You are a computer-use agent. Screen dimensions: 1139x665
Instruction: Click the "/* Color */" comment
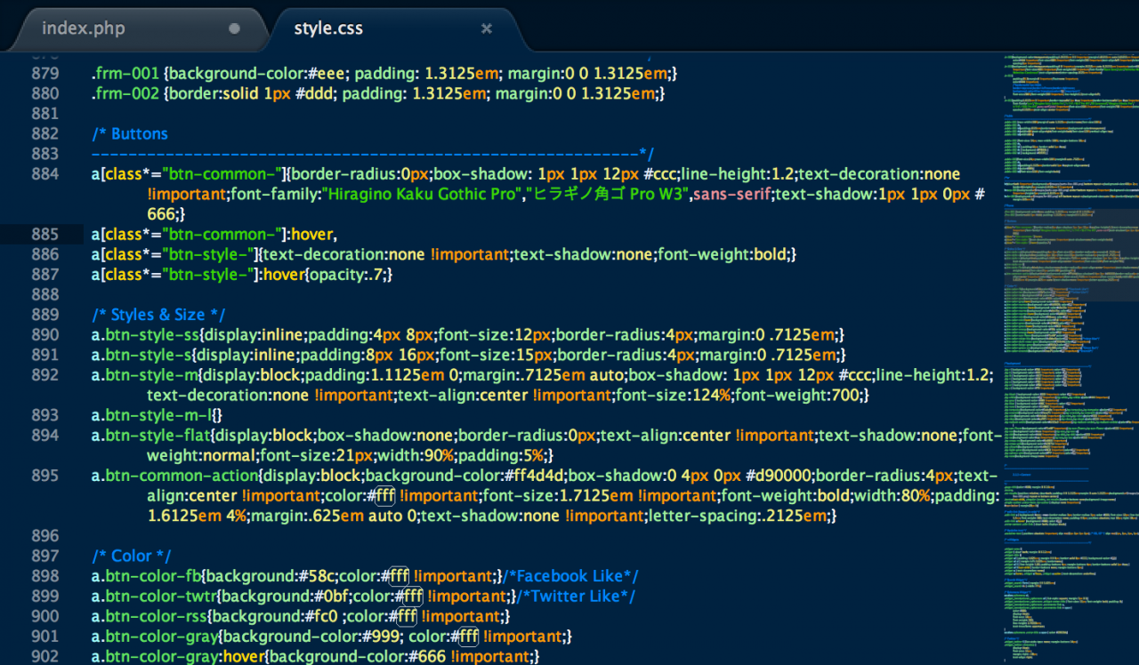(132, 557)
